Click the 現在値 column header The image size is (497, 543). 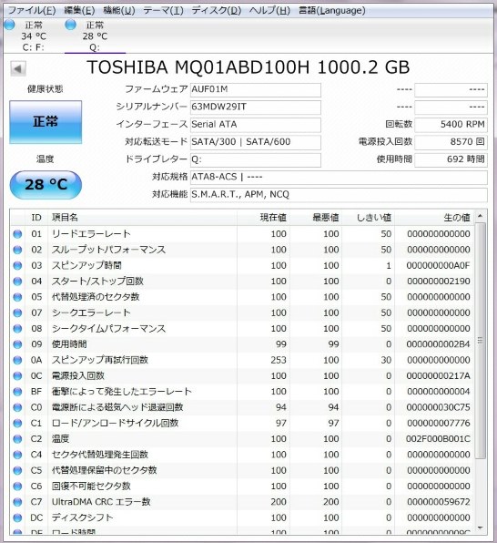[x=263, y=218]
